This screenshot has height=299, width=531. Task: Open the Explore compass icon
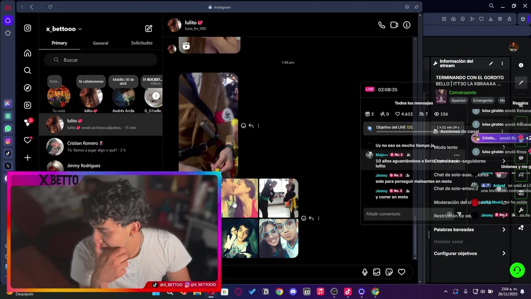[x=27, y=88]
